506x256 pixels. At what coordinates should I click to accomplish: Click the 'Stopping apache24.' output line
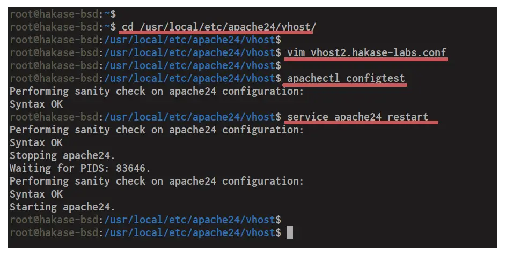coord(62,155)
